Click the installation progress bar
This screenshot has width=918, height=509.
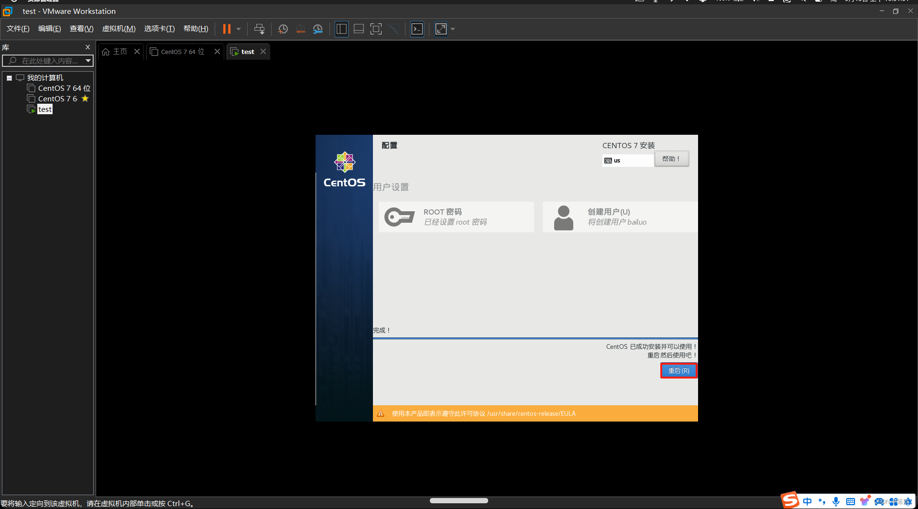point(535,338)
